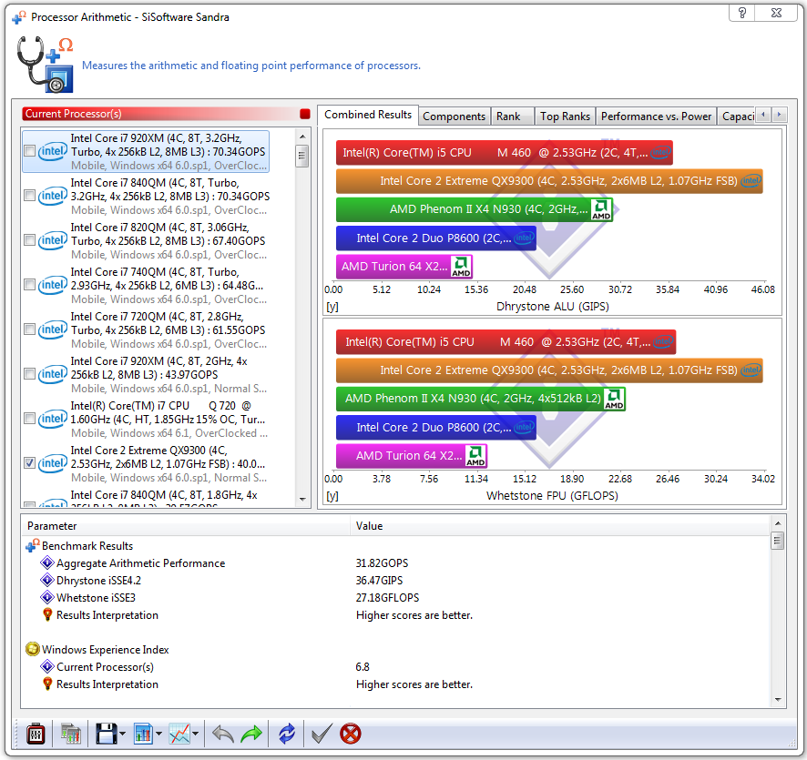807x760 pixels.
Task: Click the AMD logo on Whetstone Turion 64 bar
Action: [x=475, y=456]
